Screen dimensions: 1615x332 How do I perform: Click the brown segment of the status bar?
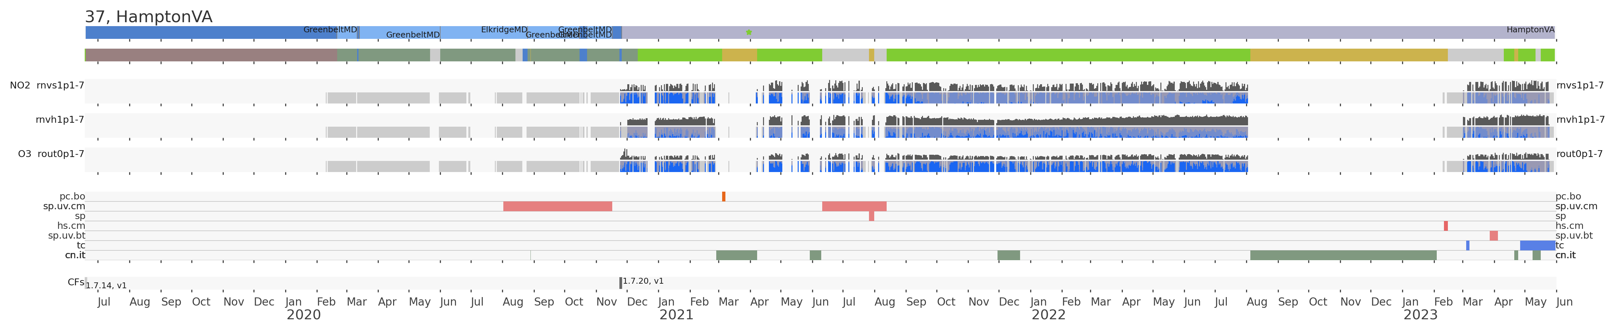tap(211, 55)
